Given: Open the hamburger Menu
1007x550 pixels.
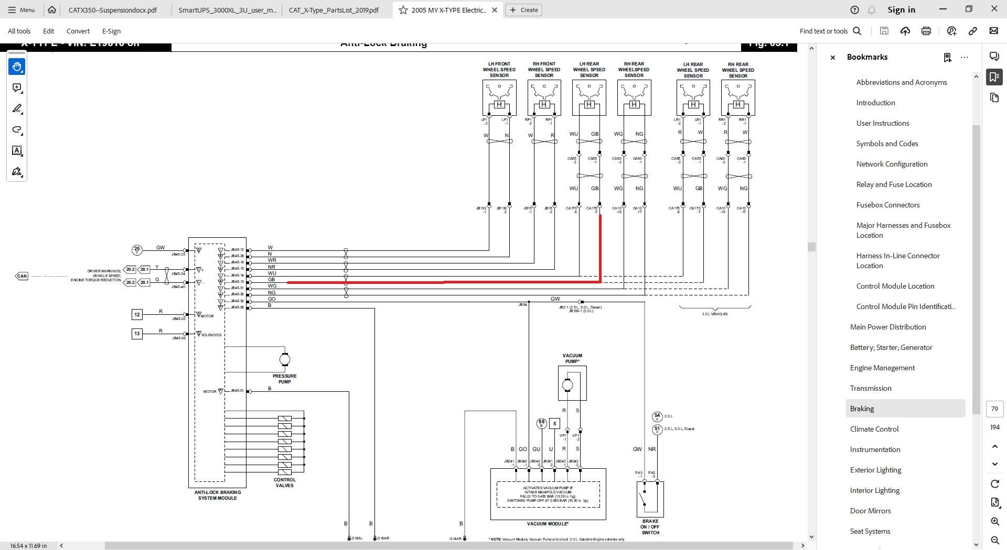Looking at the screenshot, I should [21, 10].
